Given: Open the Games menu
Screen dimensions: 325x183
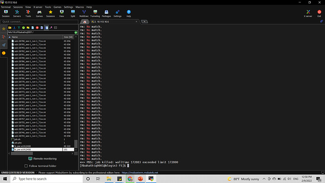Looking at the screenshot, I should (57, 7).
